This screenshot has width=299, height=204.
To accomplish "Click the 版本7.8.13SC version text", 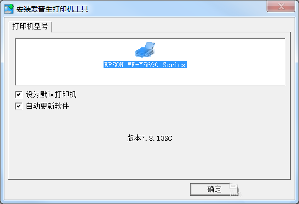I will tap(149, 138).
